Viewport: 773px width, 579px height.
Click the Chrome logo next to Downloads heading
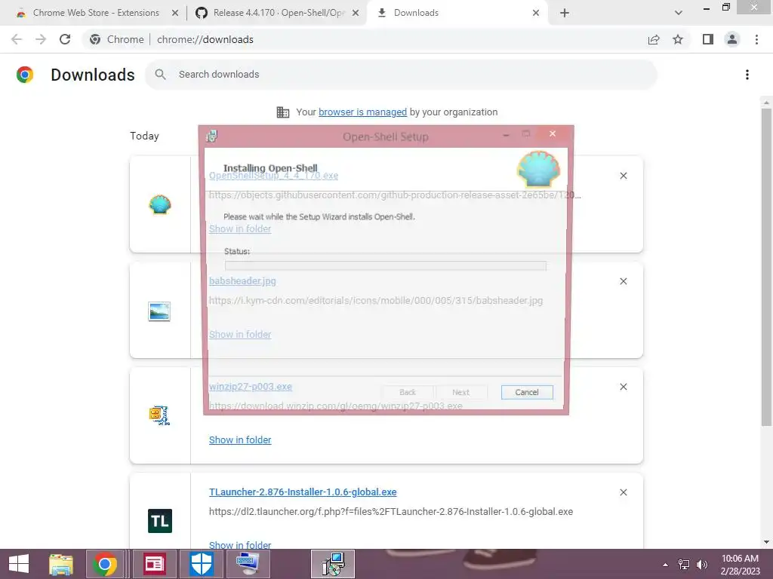pyautogui.click(x=25, y=75)
